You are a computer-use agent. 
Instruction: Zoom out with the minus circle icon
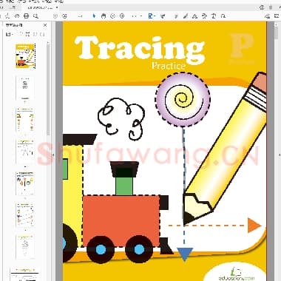pyautogui.click(x=112, y=16)
